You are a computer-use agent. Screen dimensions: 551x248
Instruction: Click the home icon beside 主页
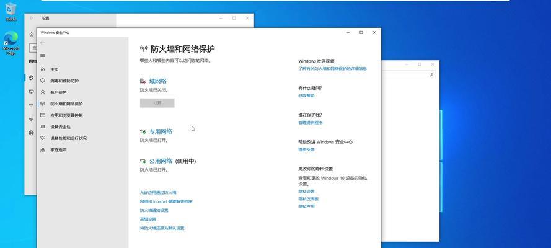coord(43,69)
